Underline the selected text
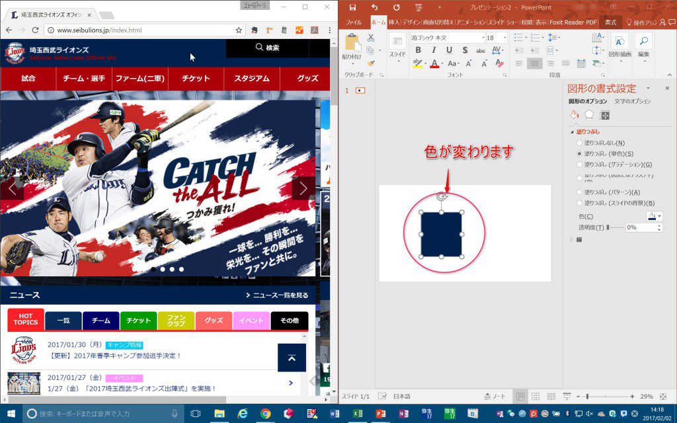Image resolution: width=677 pixels, height=423 pixels. click(x=449, y=50)
